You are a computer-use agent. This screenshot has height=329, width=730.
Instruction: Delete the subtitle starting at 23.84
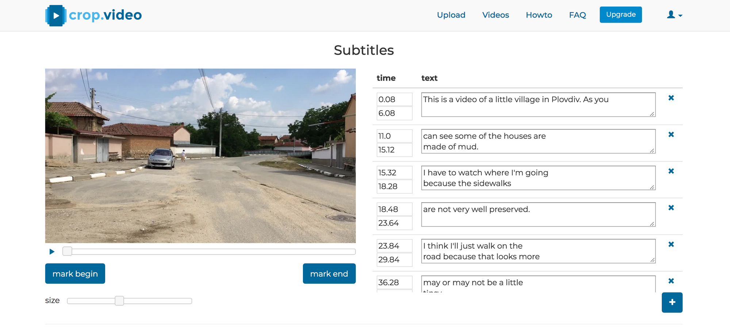tap(671, 244)
